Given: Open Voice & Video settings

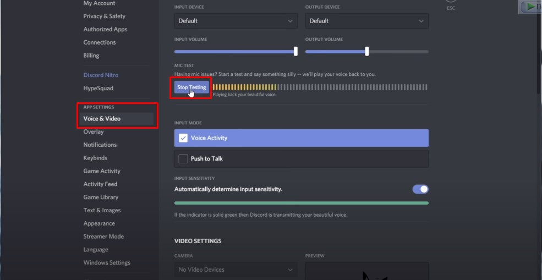Looking at the screenshot, I should click(x=102, y=119).
